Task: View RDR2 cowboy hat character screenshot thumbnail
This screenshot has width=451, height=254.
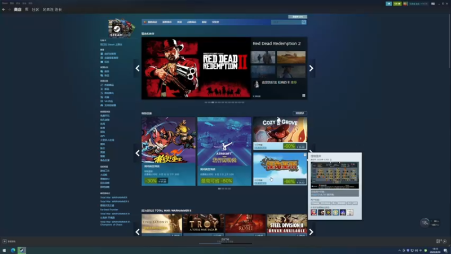Action: click(291, 72)
